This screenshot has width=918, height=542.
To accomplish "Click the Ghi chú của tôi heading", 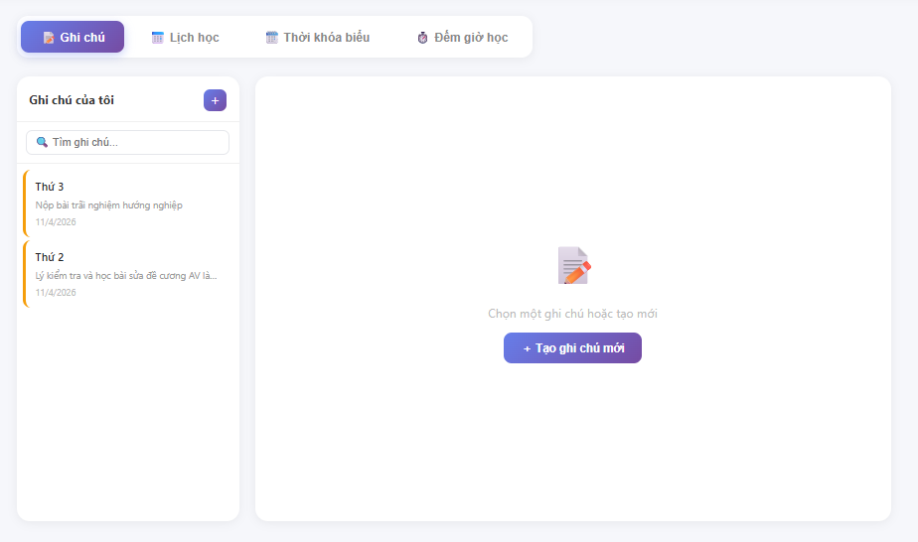I will click(x=72, y=100).
